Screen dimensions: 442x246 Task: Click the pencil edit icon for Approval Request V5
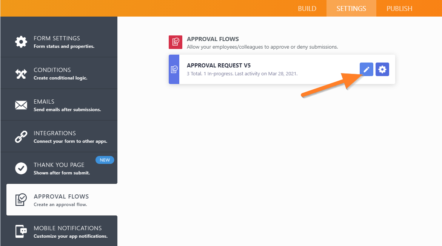(x=366, y=69)
